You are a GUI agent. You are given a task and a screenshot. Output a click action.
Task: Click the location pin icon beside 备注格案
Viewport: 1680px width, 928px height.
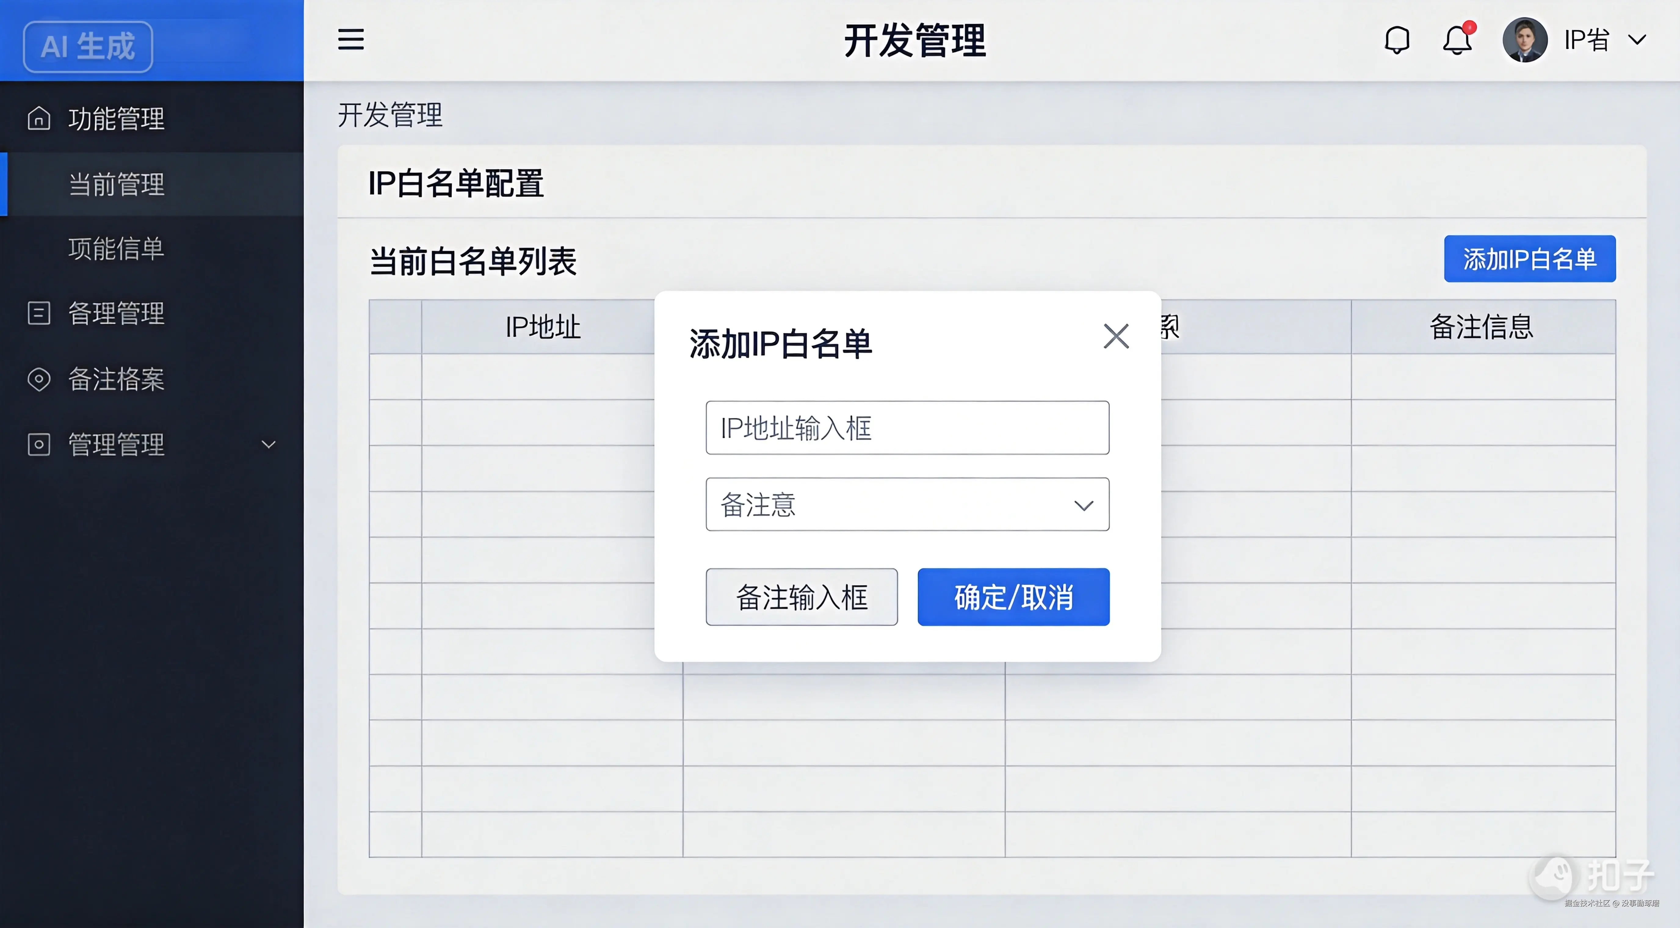(39, 379)
